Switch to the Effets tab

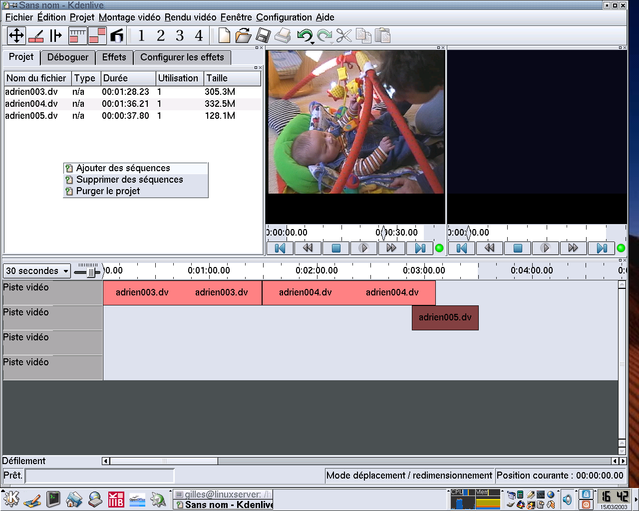[114, 57]
